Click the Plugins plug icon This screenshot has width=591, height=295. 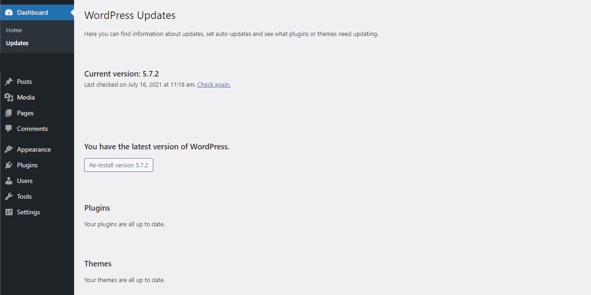click(9, 165)
